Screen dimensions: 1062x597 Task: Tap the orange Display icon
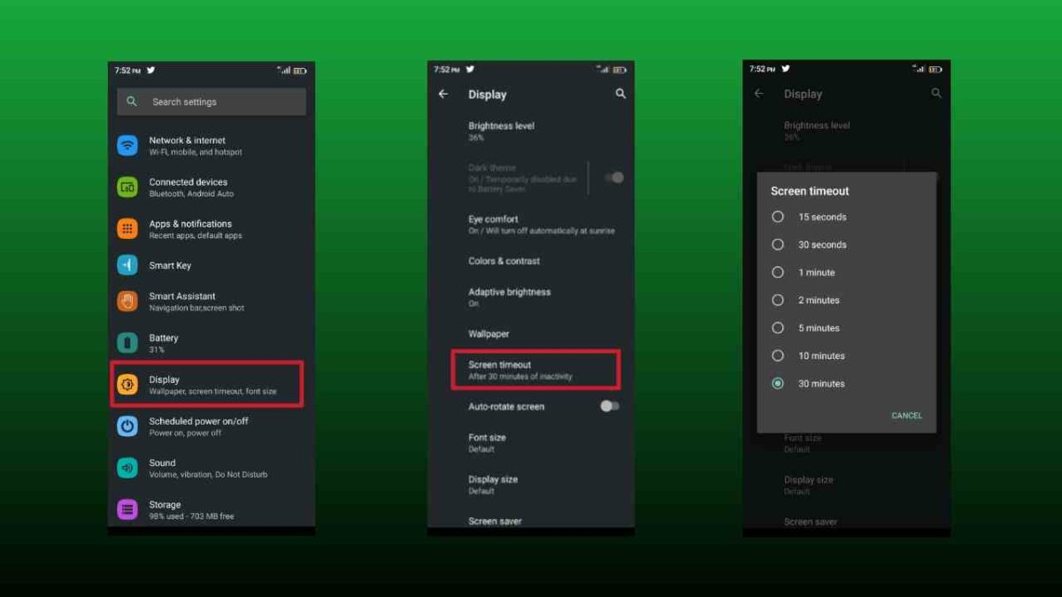(127, 385)
